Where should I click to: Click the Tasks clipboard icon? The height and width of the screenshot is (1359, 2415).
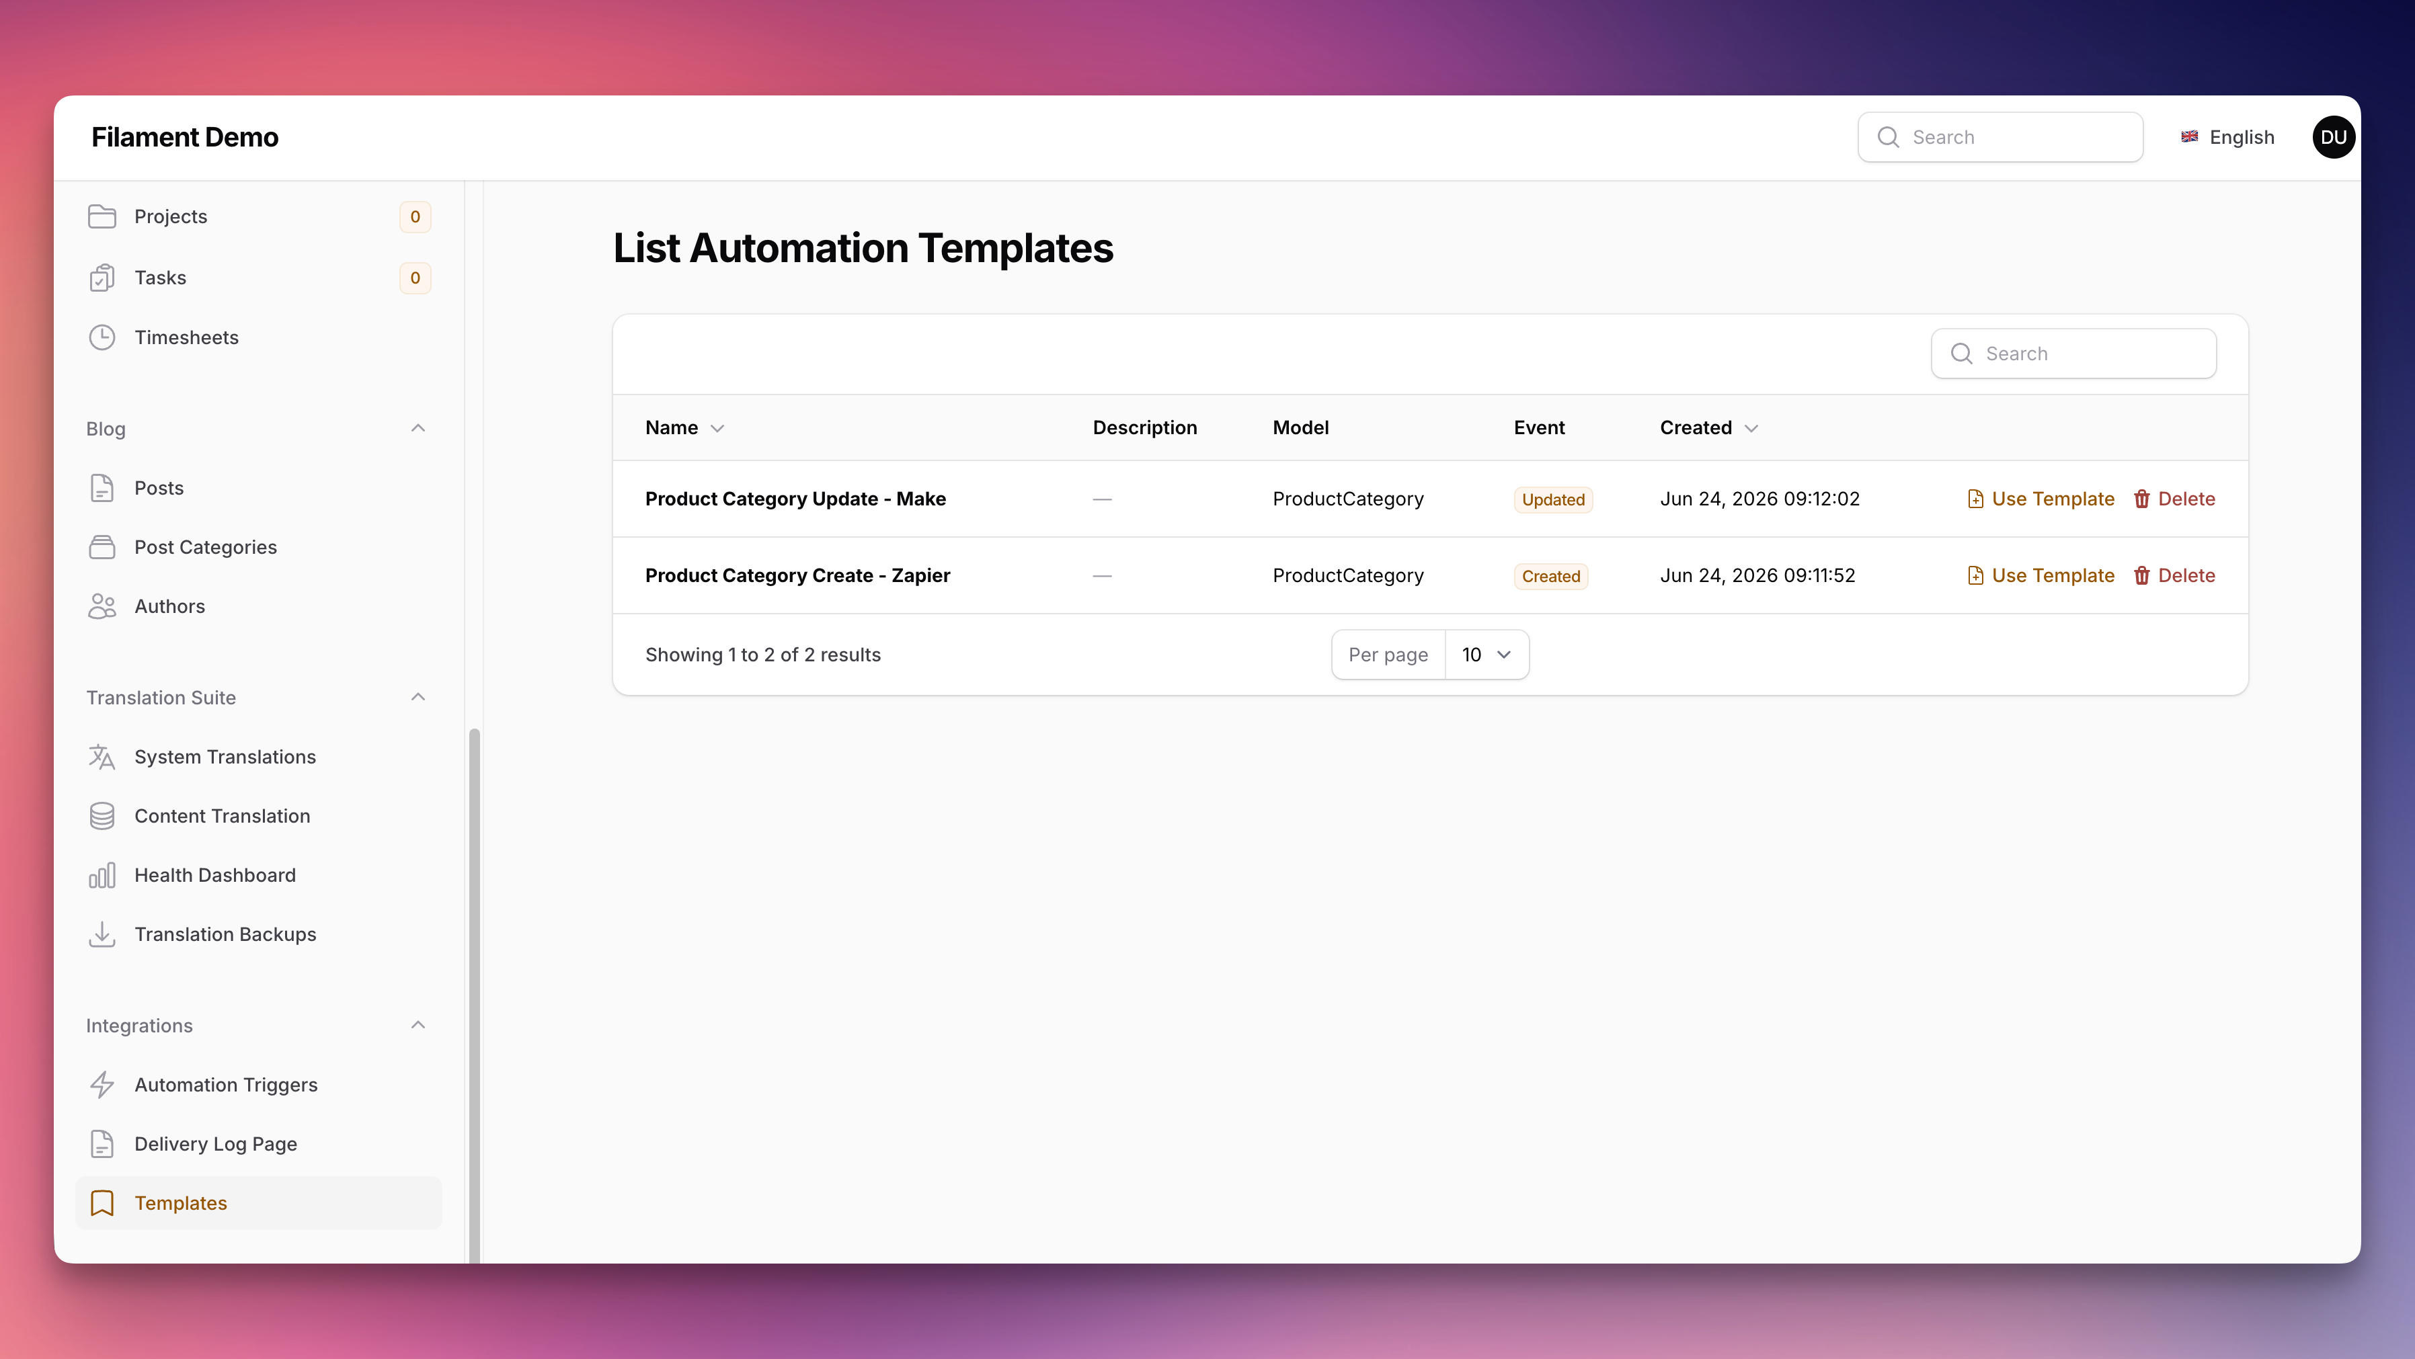(x=102, y=278)
